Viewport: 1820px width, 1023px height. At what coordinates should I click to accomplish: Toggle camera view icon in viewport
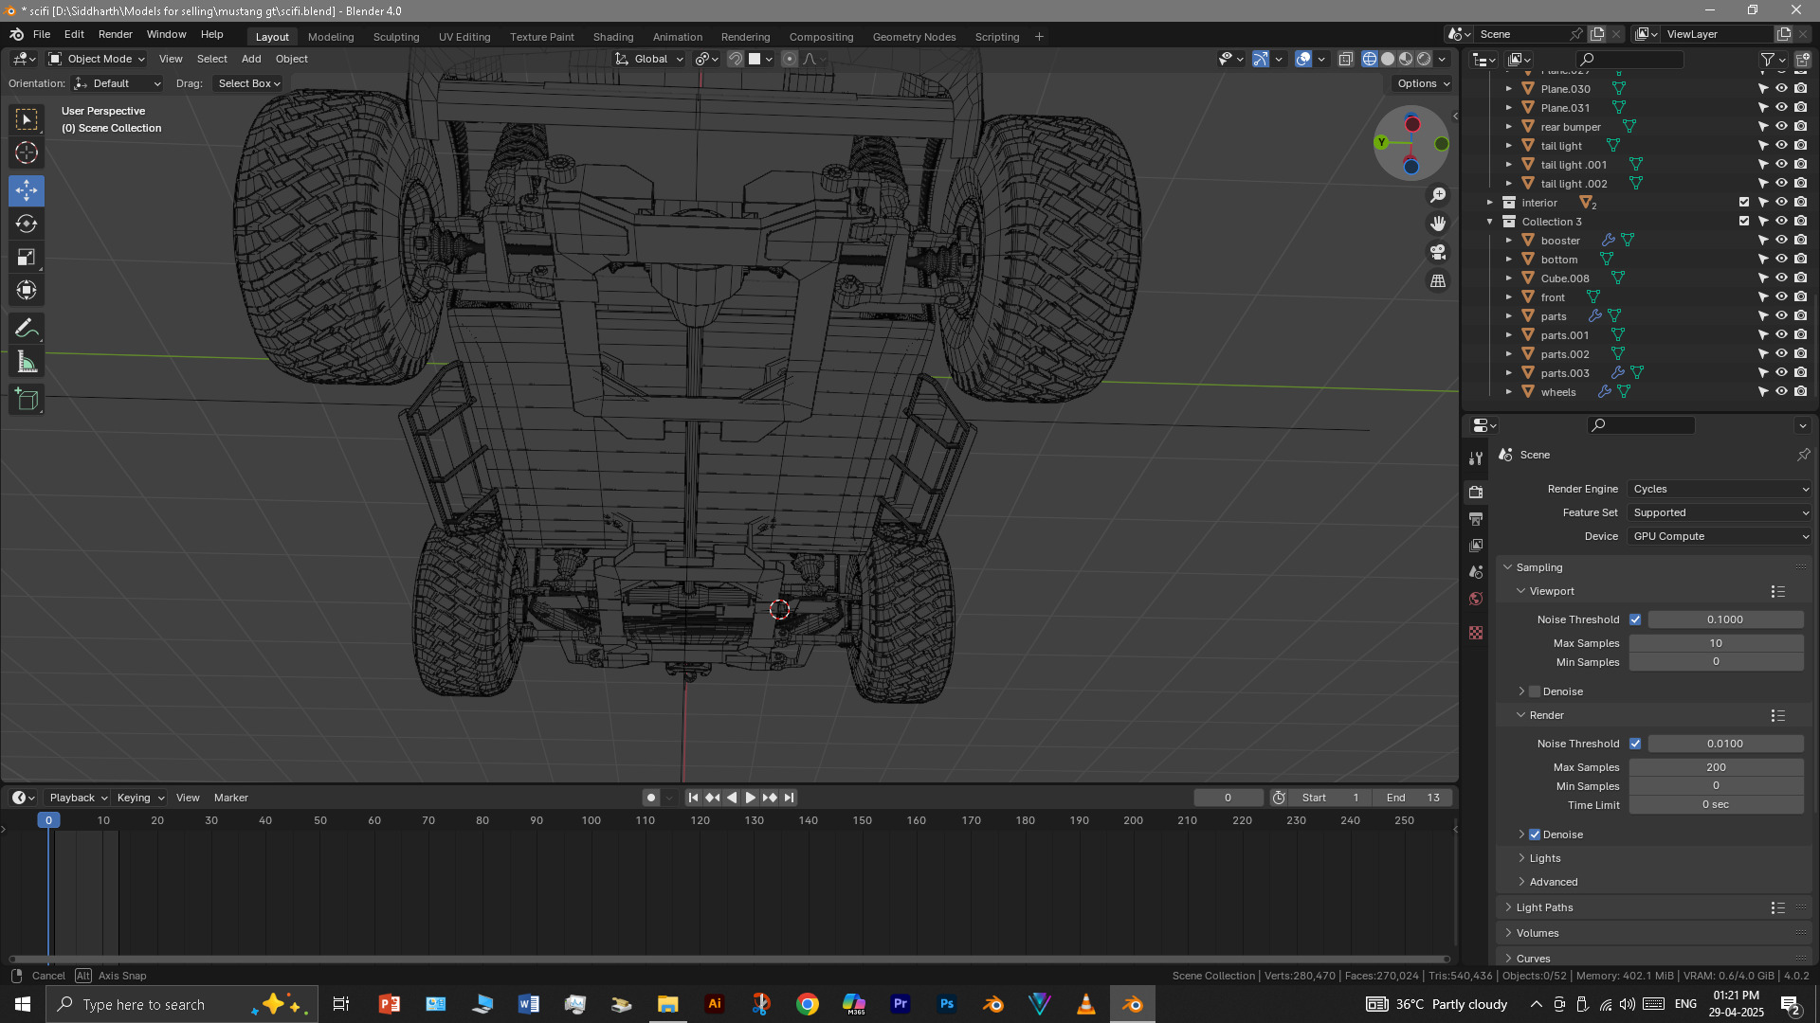pyautogui.click(x=1438, y=252)
